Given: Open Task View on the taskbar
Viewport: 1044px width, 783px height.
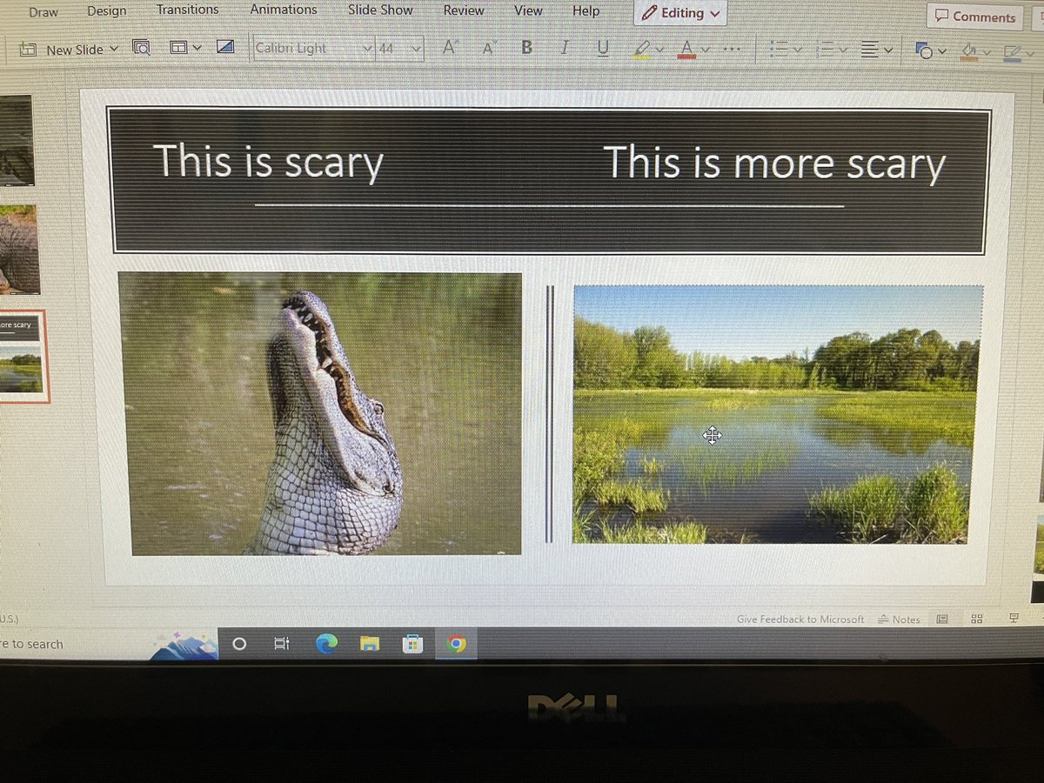Looking at the screenshot, I should (x=281, y=644).
